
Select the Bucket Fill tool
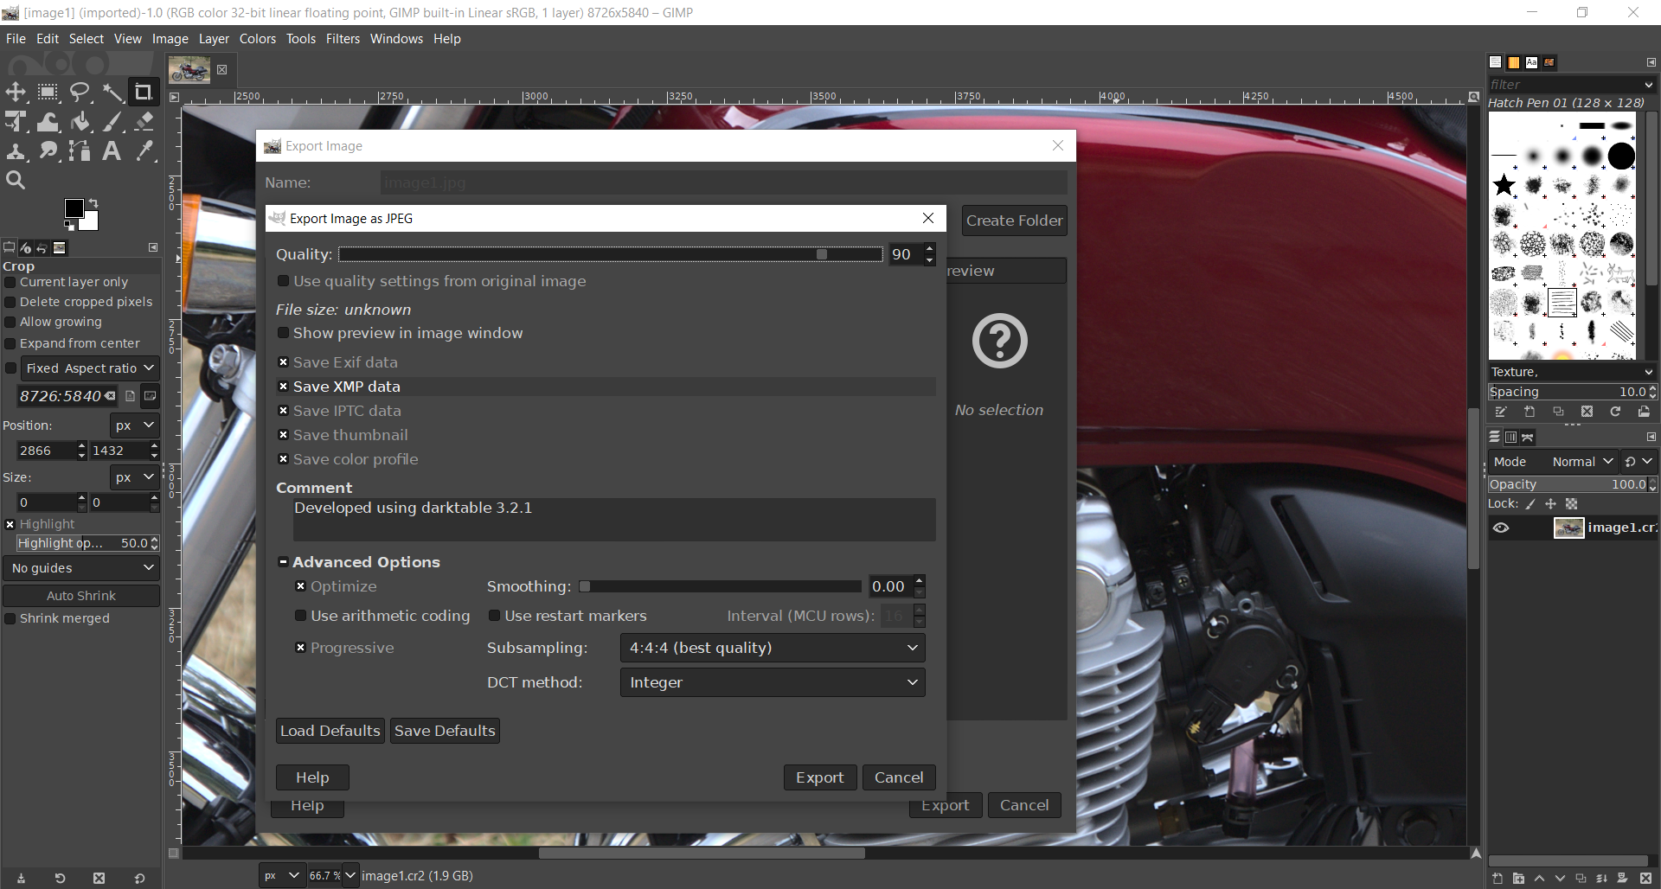pos(80,122)
